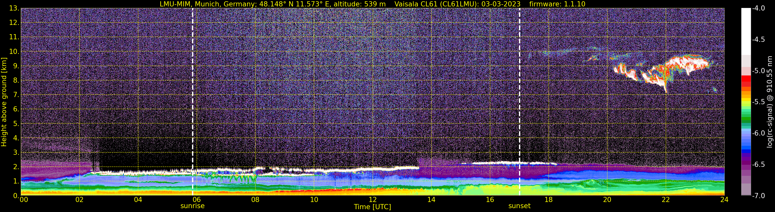This screenshot has width=775, height=212.
Task: Click the '-4.0' colorbar tick label
Action: [x=759, y=8]
